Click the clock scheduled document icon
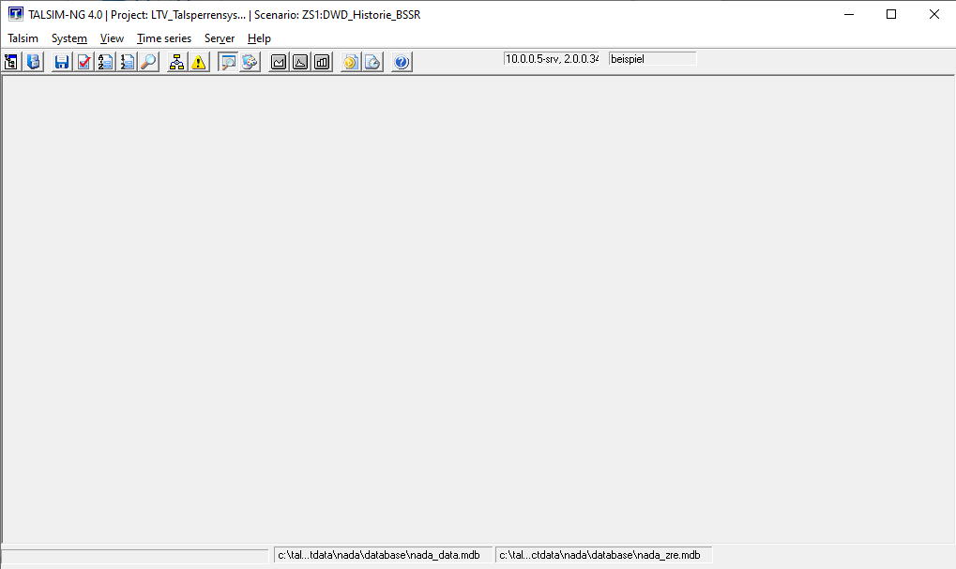The image size is (956, 569). click(372, 62)
